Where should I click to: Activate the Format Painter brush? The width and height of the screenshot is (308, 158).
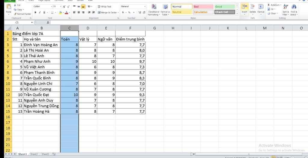22,14
